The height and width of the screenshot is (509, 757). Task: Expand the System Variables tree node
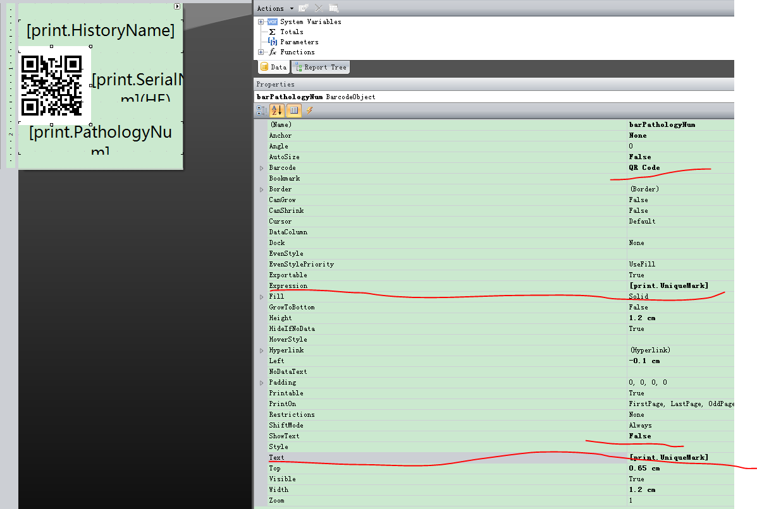(261, 21)
